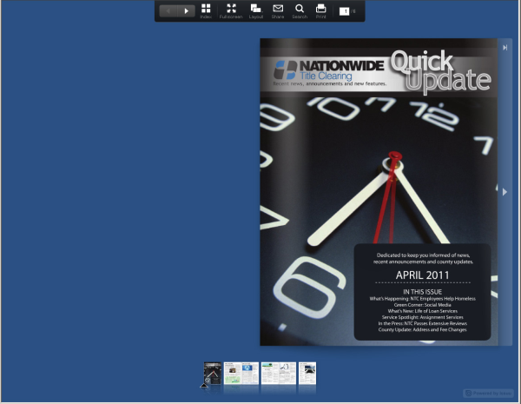
Task: Go to previous page in toolbar
Action: [168, 11]
